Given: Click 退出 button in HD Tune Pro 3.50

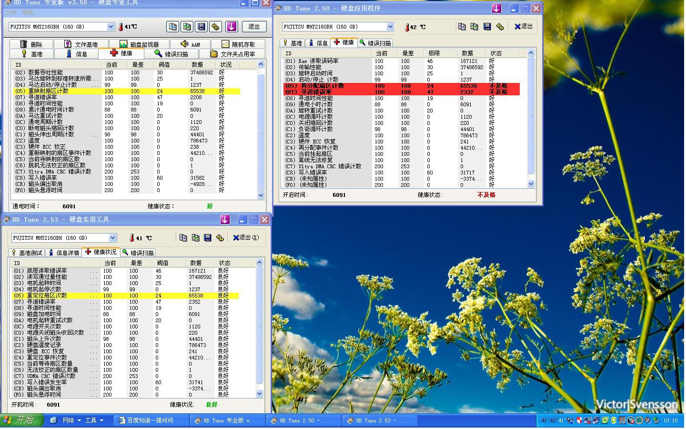Looking at the screenshot, I should point(254,27).
